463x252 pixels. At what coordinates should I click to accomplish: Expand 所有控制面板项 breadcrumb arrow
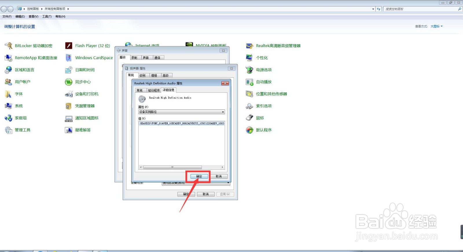(68, 9)
